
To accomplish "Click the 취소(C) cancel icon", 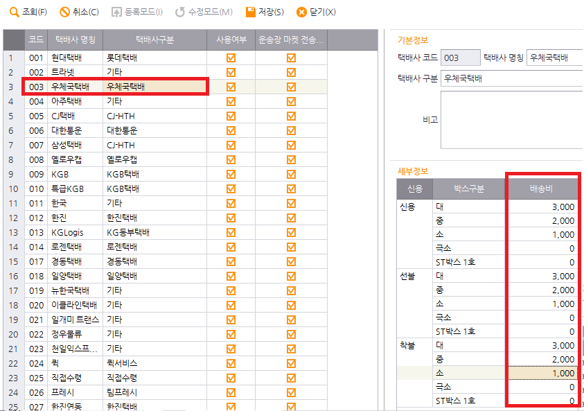I will tap(65, 12).
